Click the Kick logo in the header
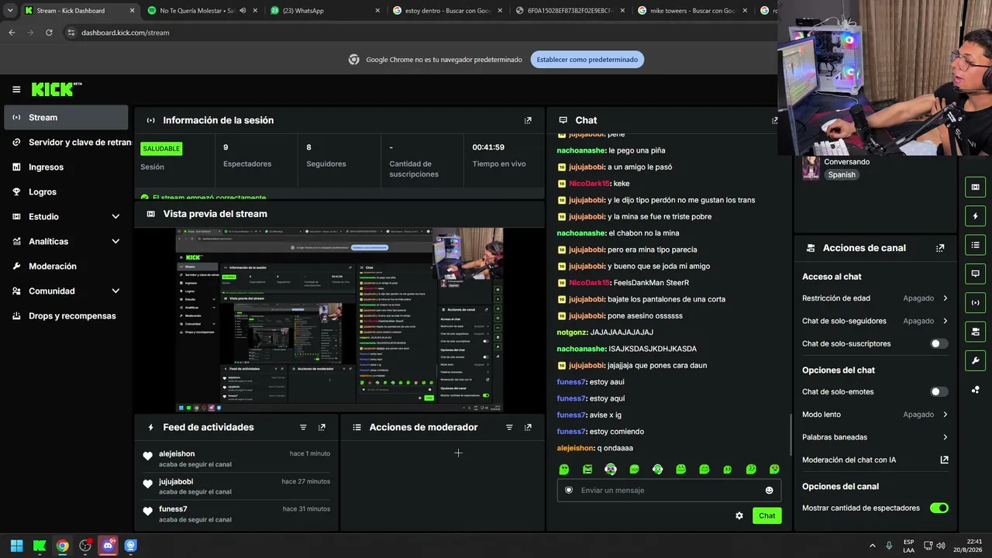 tap(57, 89)
